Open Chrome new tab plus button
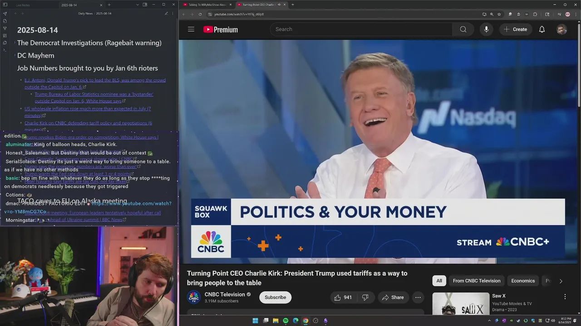The height and width of the screenshot is (326, 581). point(292,5)
